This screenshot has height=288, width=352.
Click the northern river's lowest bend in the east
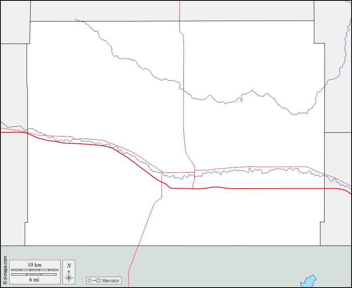tap(298, 114)
